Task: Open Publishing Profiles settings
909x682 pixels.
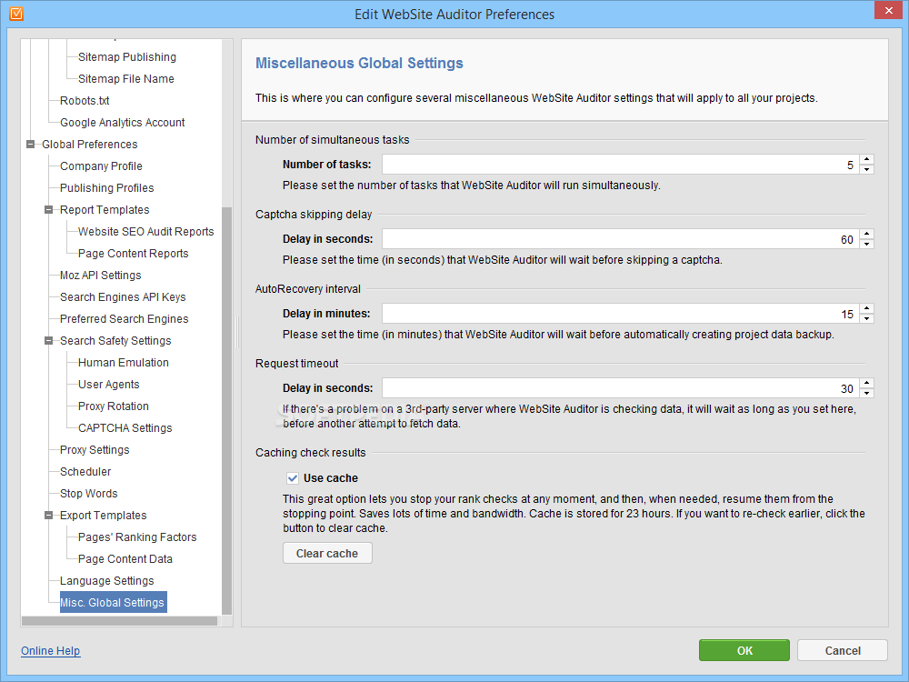Action: tap(106, 188)
